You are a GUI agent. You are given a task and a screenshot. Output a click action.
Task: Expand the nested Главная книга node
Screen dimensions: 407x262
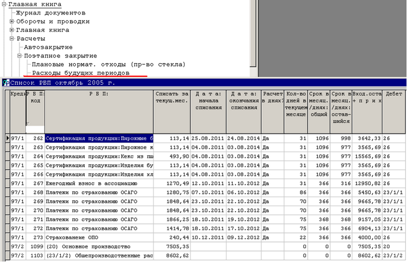[x=11, y=30]
